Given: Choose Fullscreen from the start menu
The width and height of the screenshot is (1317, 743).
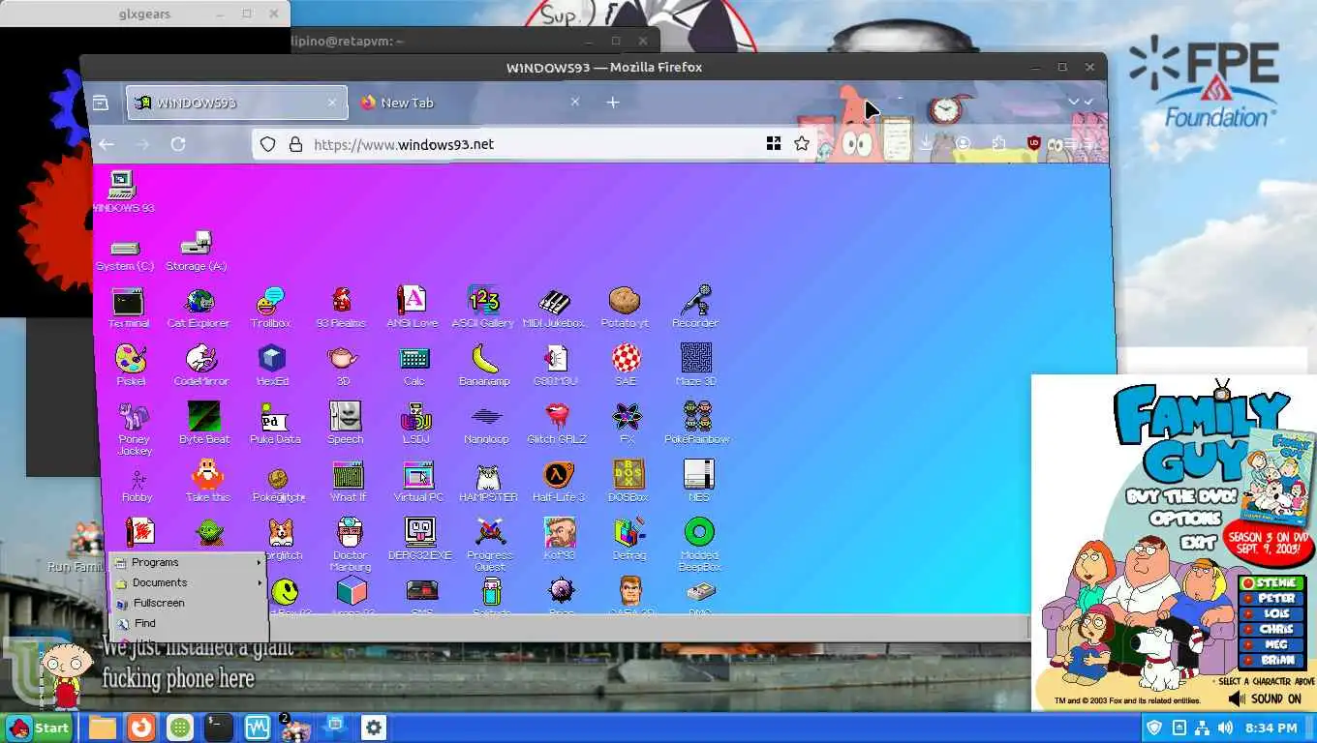Looking at the screenshot, I should click(x=188, y=603).
